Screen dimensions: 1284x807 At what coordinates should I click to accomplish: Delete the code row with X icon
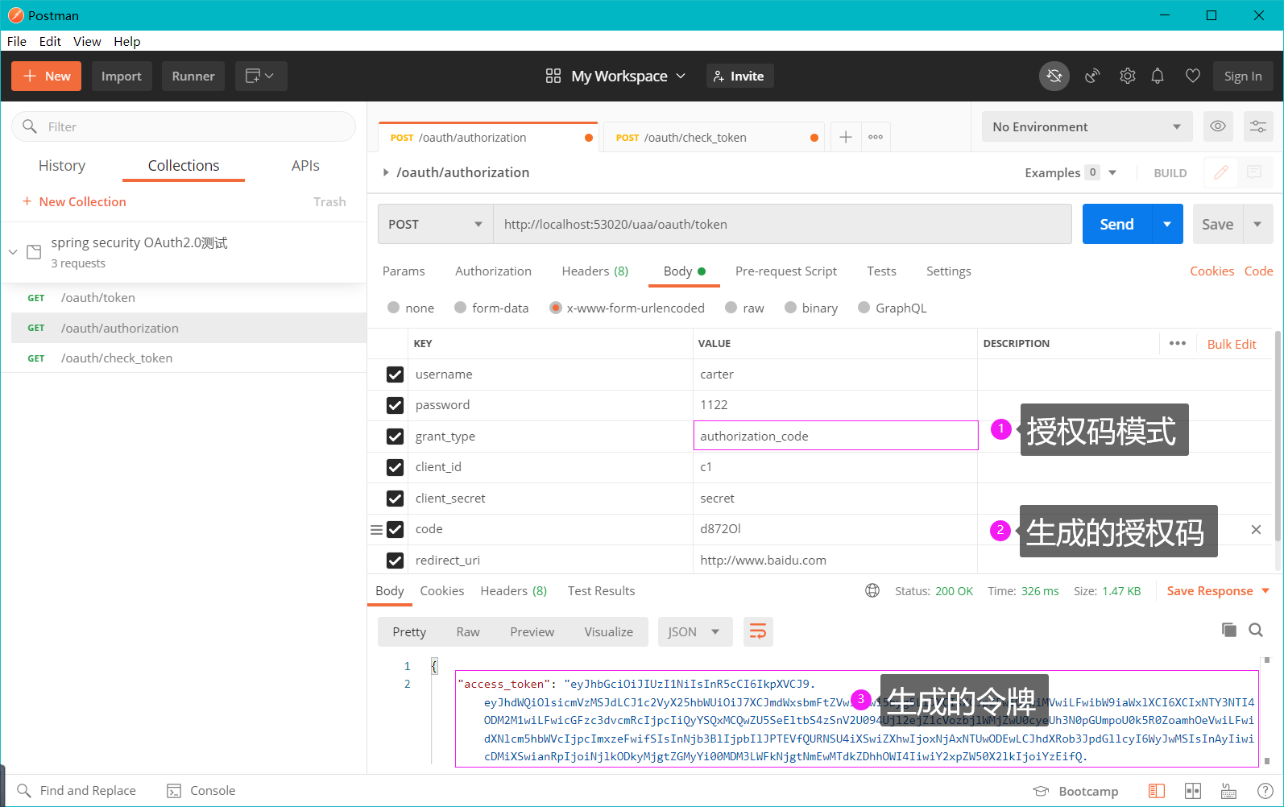[x=1256, y=529]
